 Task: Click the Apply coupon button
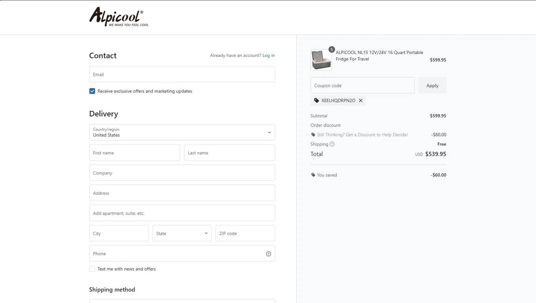(x=432, y=85)
